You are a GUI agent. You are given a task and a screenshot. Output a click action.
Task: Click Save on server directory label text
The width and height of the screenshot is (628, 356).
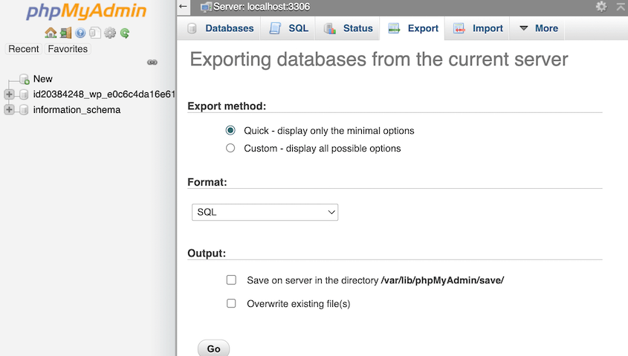375,280
